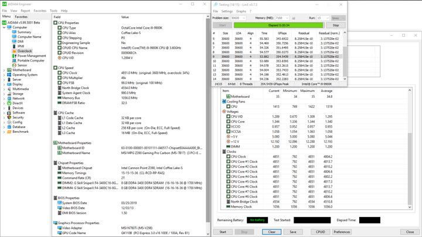
Task: Open the DirectX icon
Action: (x=9, y=103)
